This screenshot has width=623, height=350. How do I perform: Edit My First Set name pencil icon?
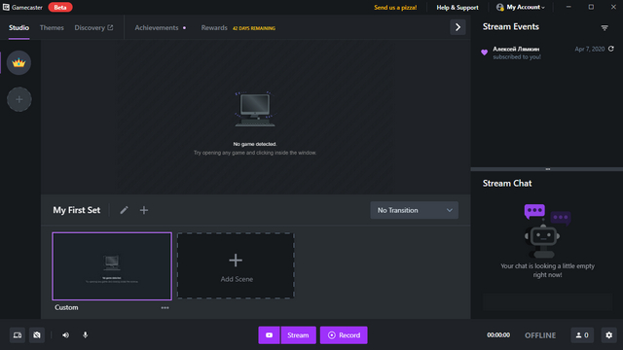(124, 210)
